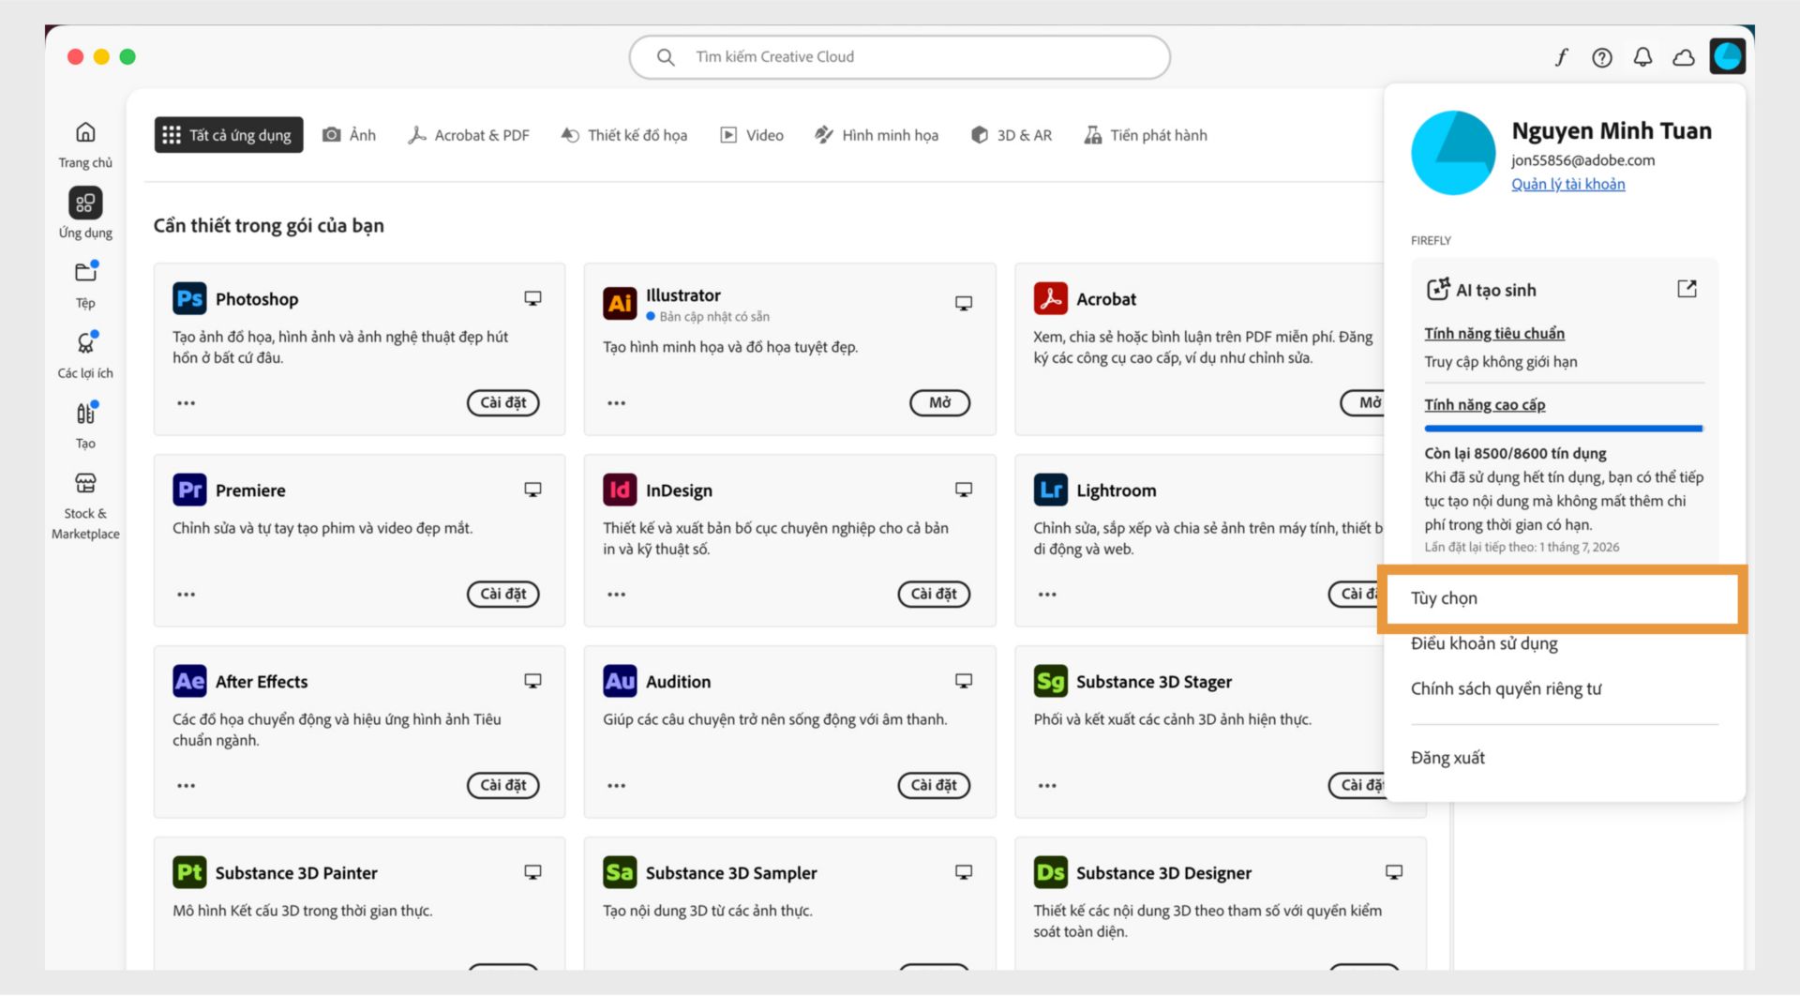The width and height of the screenshot is (1800, 996).
Task: Expand Substance 3D Stager options ellipsis
Action: point(1047,786)
